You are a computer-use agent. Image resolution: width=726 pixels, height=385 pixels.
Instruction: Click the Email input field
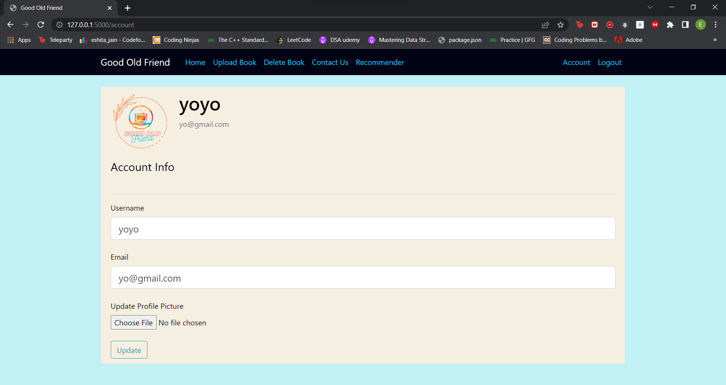pyautogui.click(x=362, y=278)
